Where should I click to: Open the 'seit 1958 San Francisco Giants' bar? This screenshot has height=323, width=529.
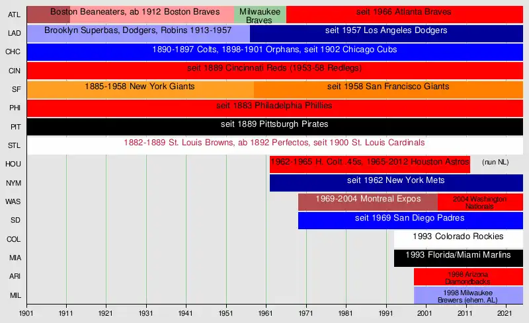click(x=388, y=87)
